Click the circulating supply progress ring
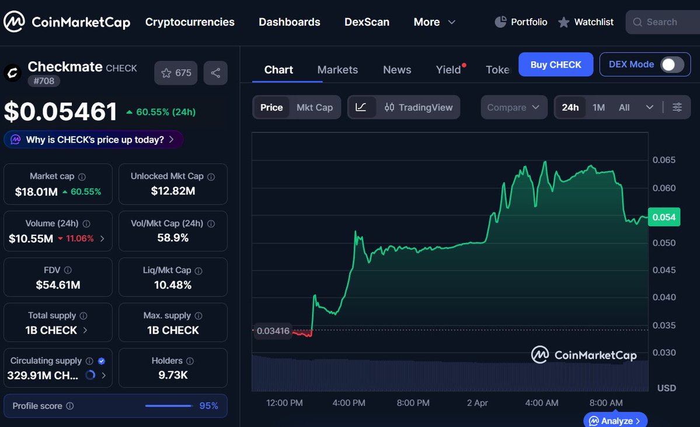Viewport: 700px width, 427px height. point(90,375)
